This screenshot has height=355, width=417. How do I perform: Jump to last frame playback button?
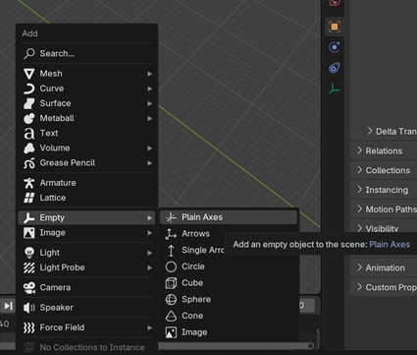click(x=8, y=306)
